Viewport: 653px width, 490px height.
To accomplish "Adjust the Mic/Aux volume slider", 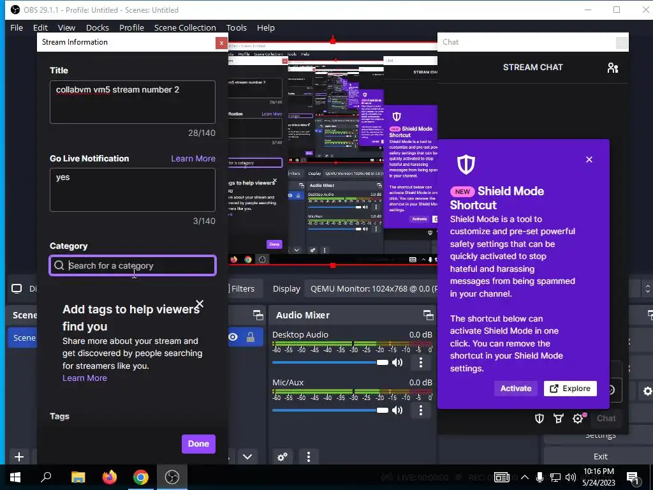I will point(330,410).
